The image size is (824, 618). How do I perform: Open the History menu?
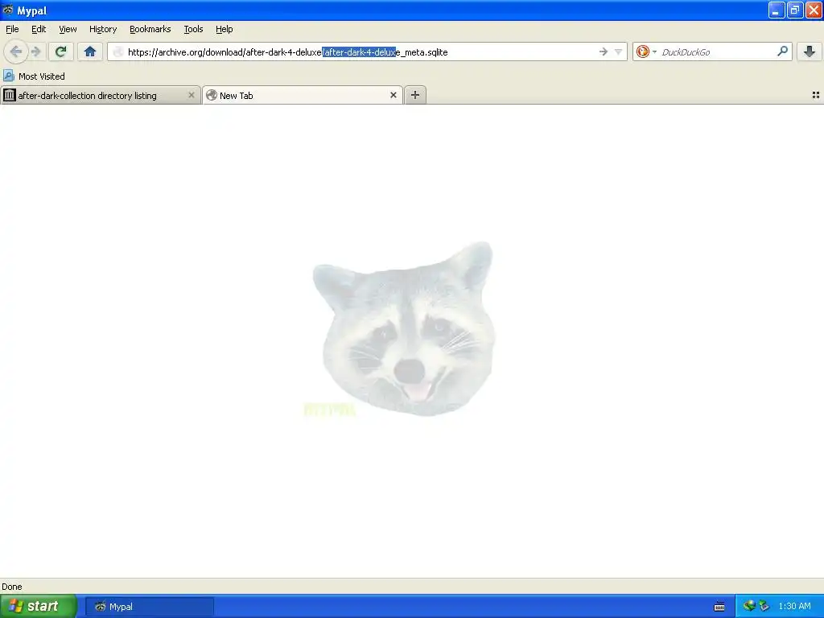pyautogui.click(x=102, y=29)
